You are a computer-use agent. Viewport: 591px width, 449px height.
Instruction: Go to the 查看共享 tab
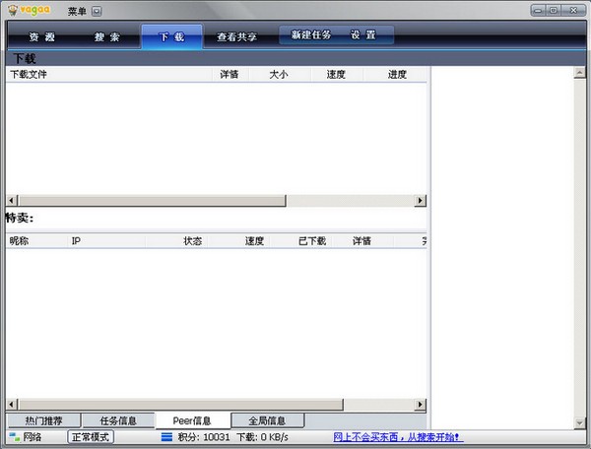(236, 37)
